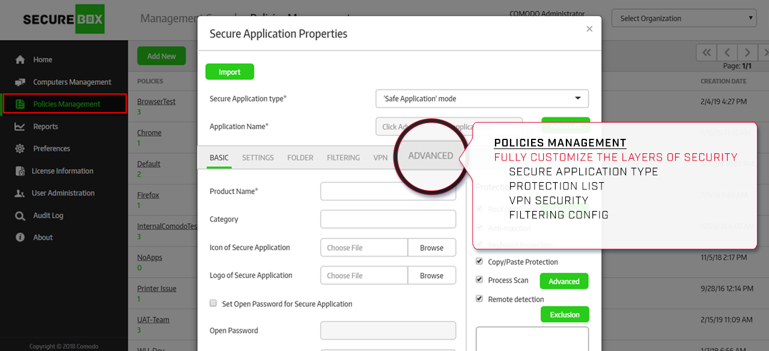Viewport: 769px width, 351px height.
Task: Click the green Import button
Action: pos(229,72)
